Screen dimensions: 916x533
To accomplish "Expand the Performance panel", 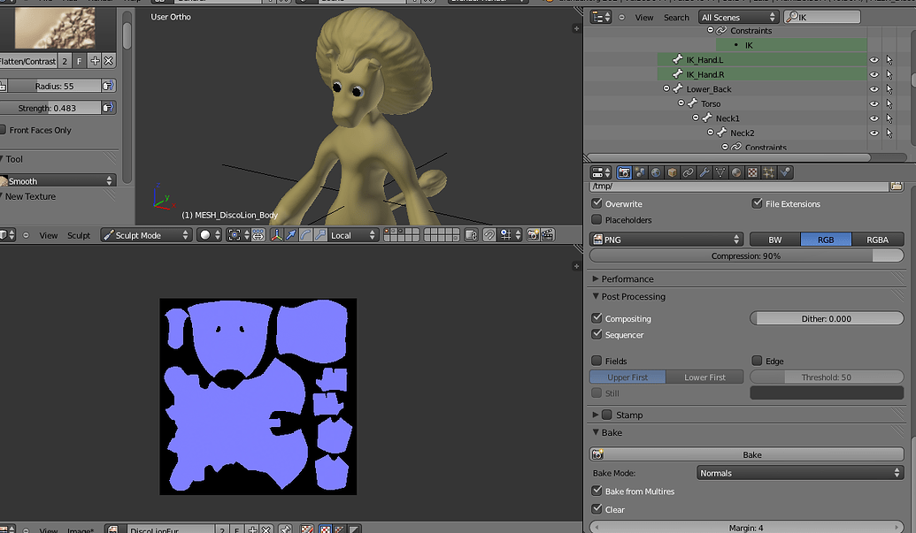I will 596,278.
